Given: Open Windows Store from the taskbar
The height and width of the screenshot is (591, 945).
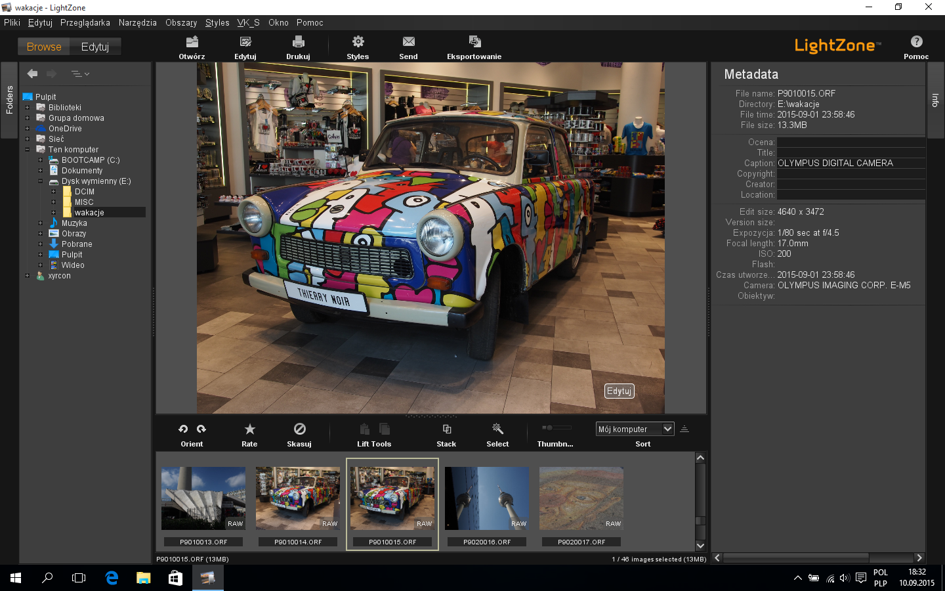Looking at the screenshot, I should [x=175, y=578].
